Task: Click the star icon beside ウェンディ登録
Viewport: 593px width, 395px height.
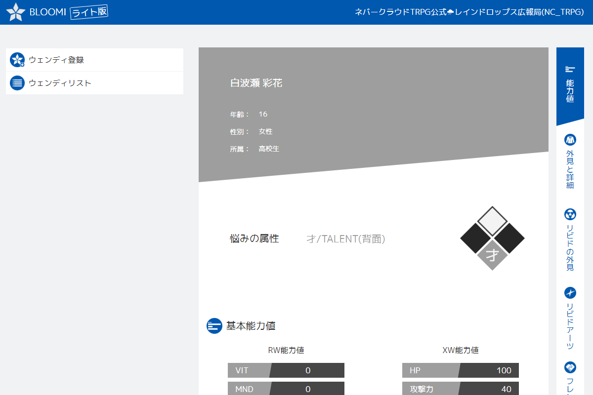Action: 17,59
